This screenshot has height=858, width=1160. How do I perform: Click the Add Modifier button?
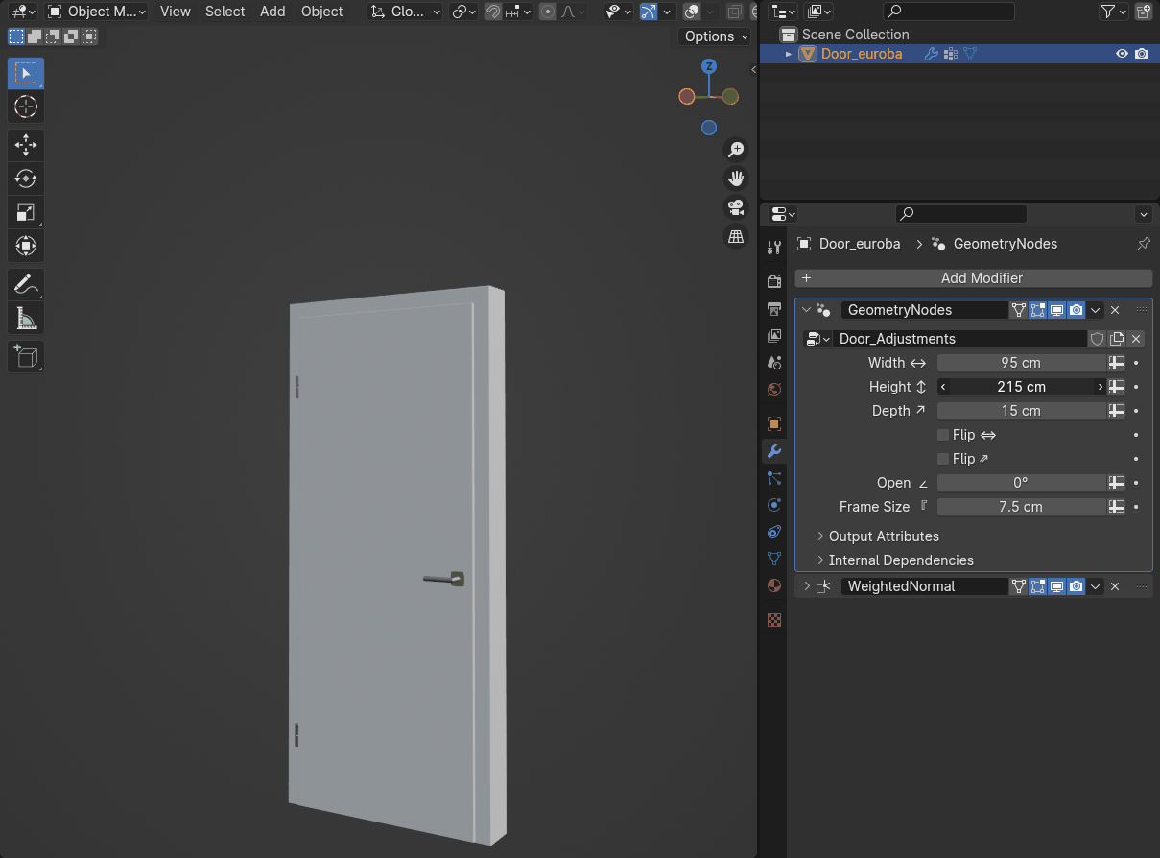(x=974, y=278)
